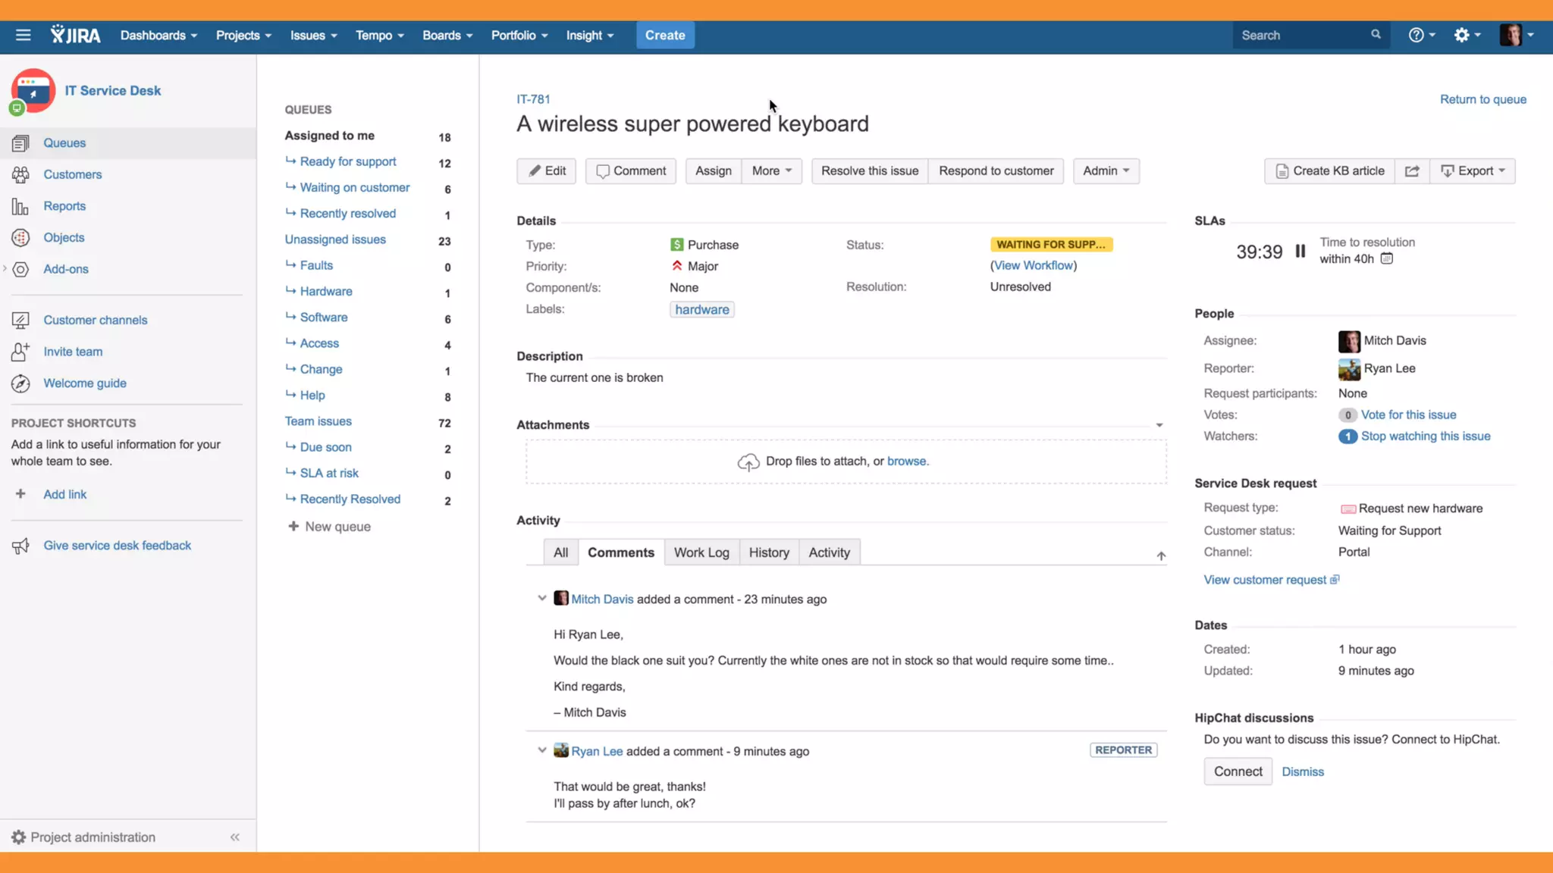Open the Export dropdown
This screenshot has height=873, width=1553.
(1473, 171)
